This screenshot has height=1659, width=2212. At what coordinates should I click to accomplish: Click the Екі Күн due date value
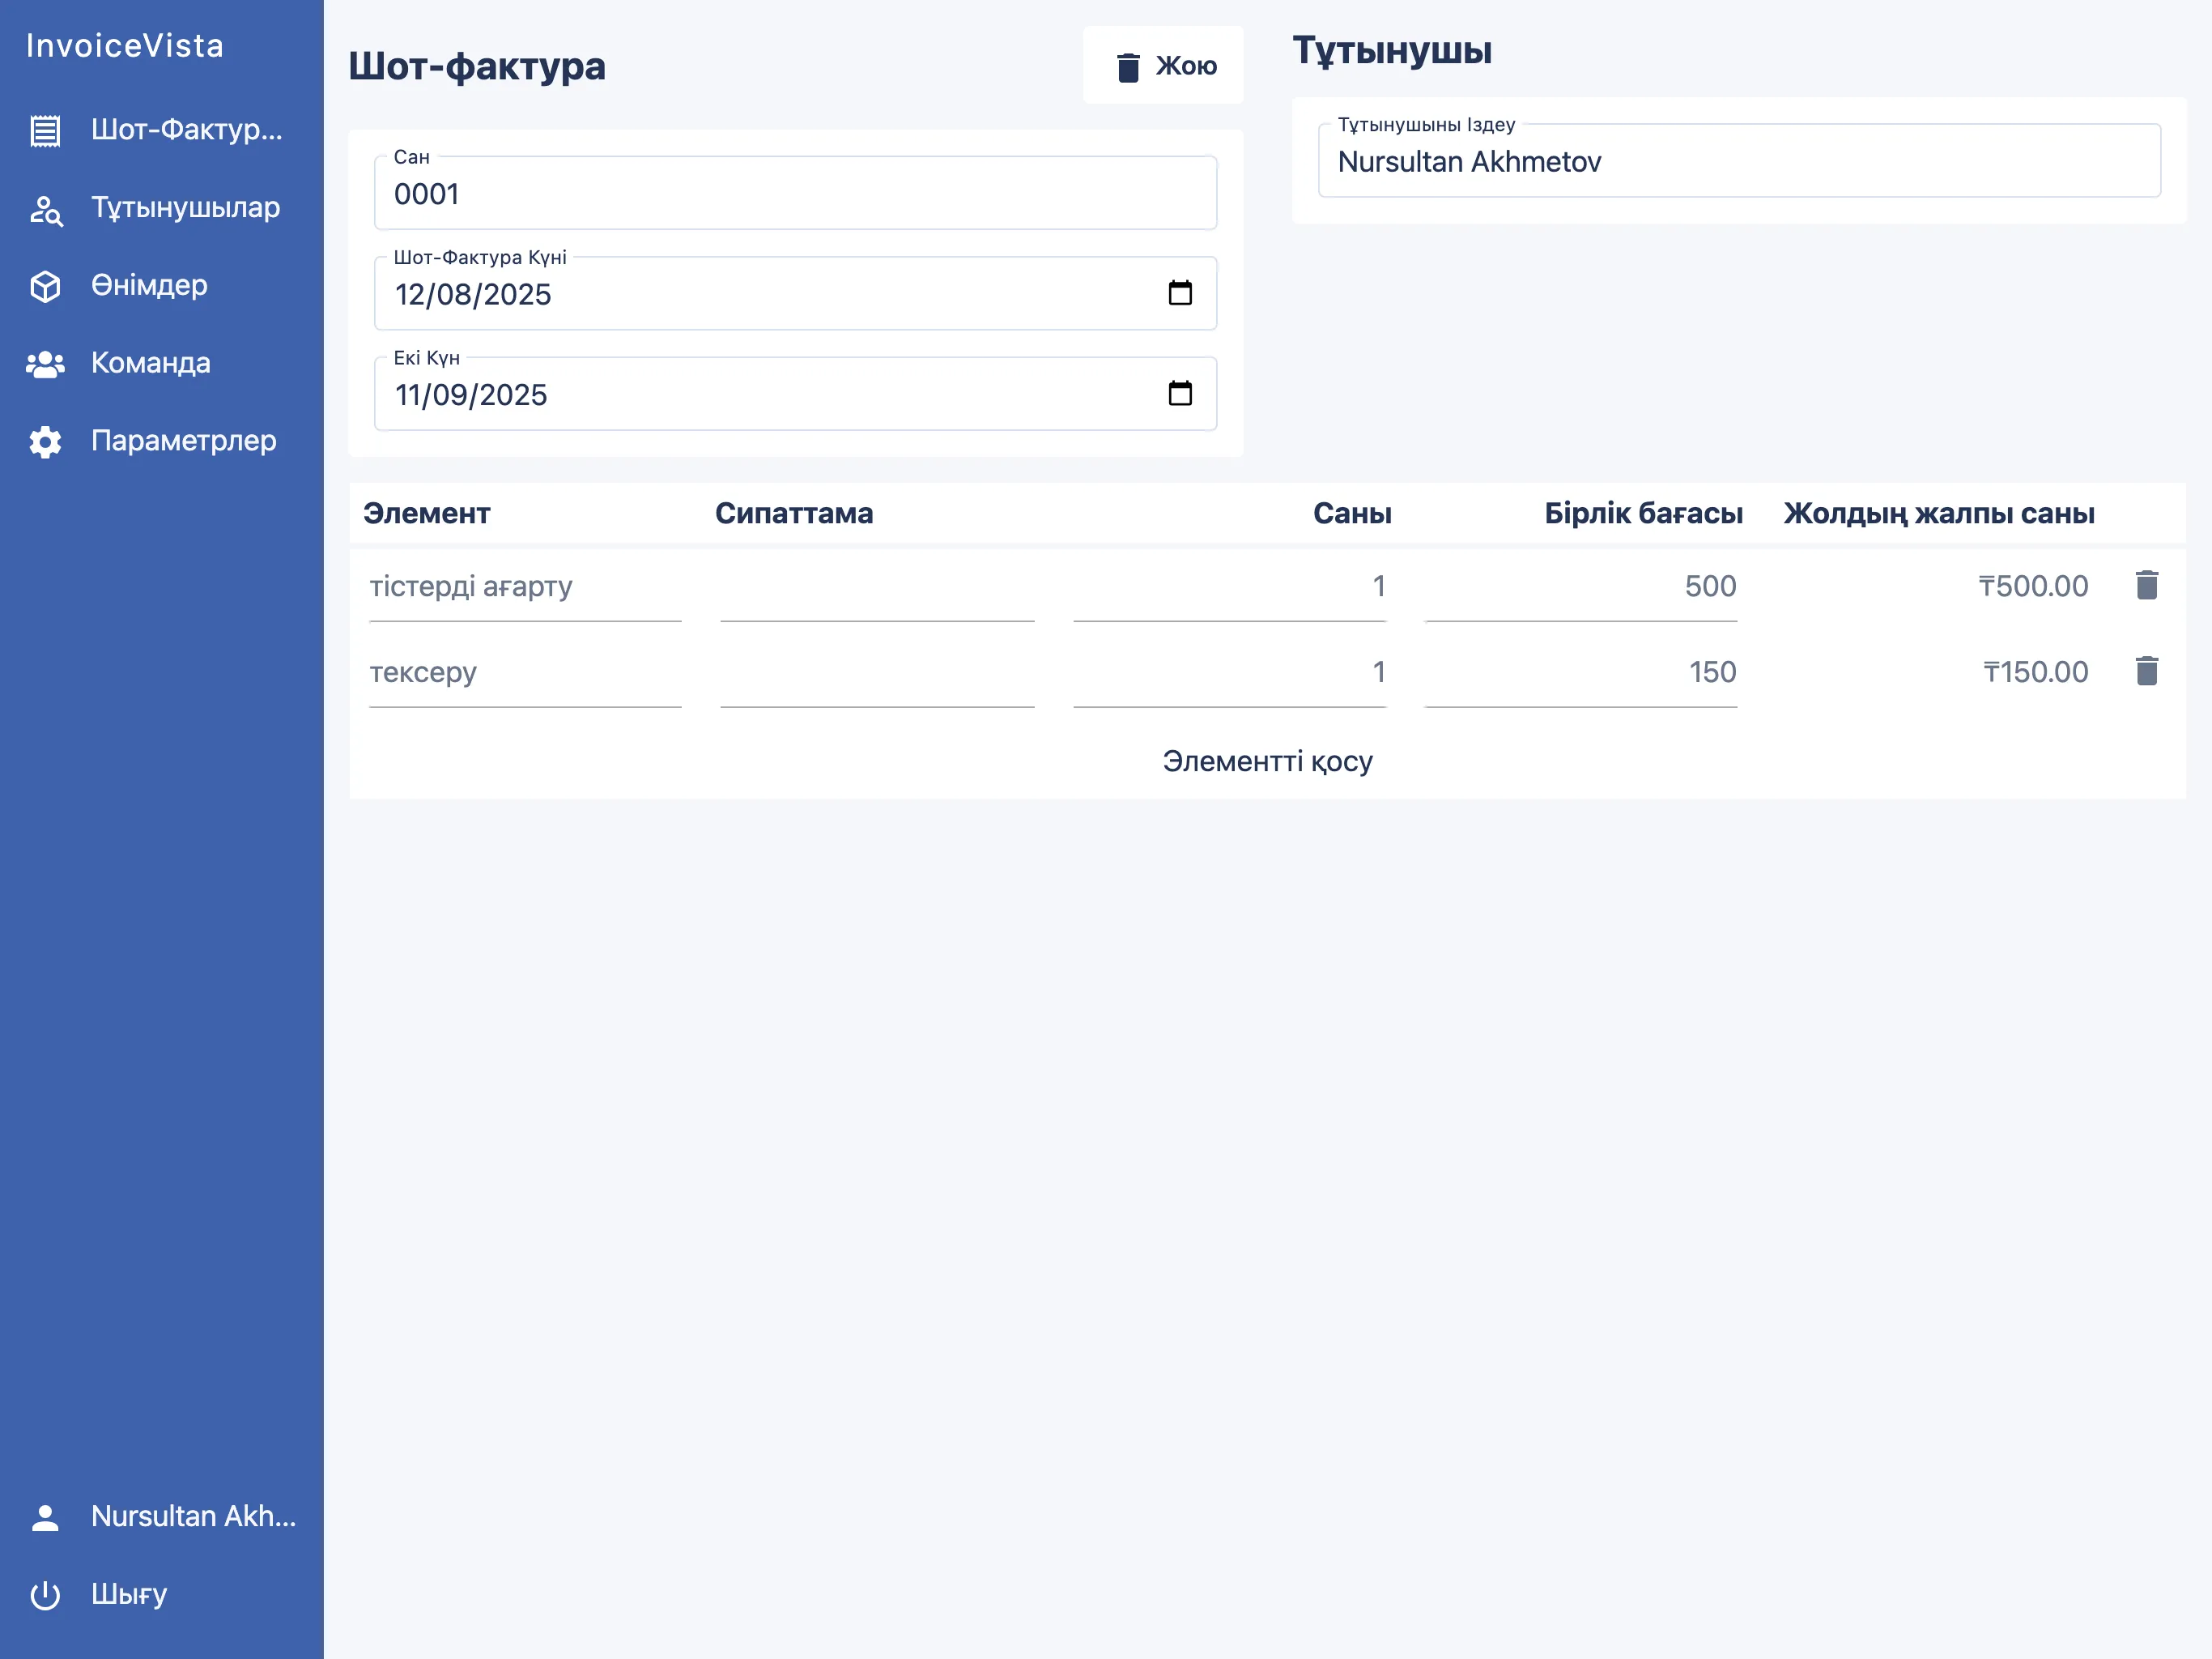pyautogui.click(x=471, y=395)
